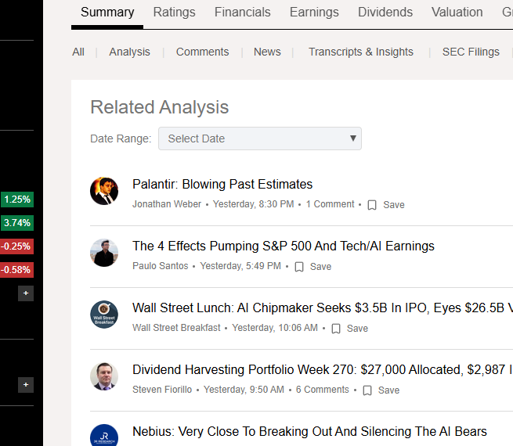Open Nebius: Very Close To Breaking Out article
Viewport: 513px width, 446px height.
pos(309,431)
